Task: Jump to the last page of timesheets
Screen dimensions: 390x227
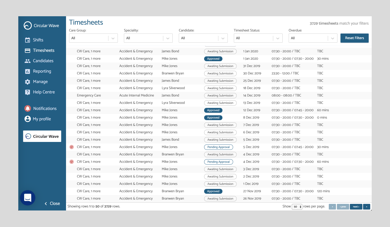Action: pos(366,207)
